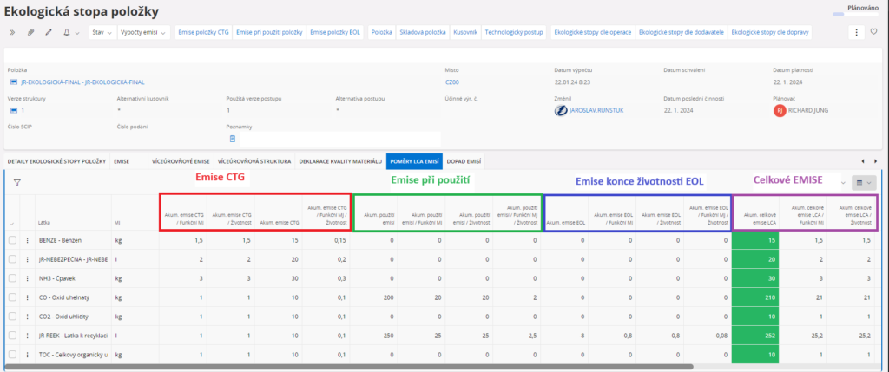Screen dimensions: 889x372
Task: Expand the double-chevron navigation icon
Action: tap(12, 32)
